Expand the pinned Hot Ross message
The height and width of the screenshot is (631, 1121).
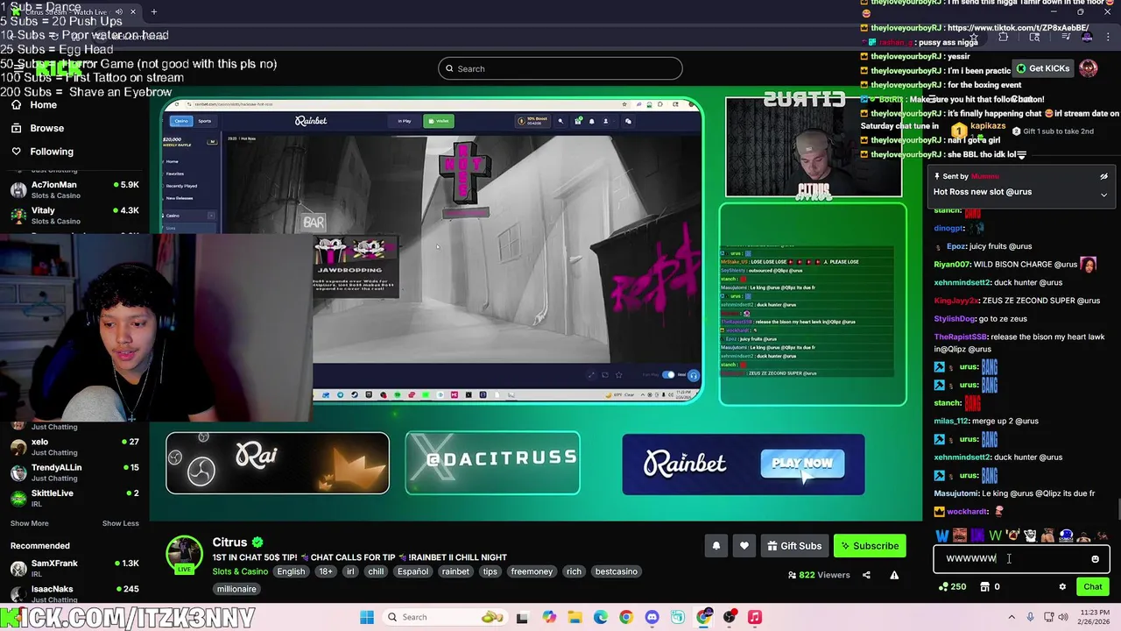point(1103,195)
